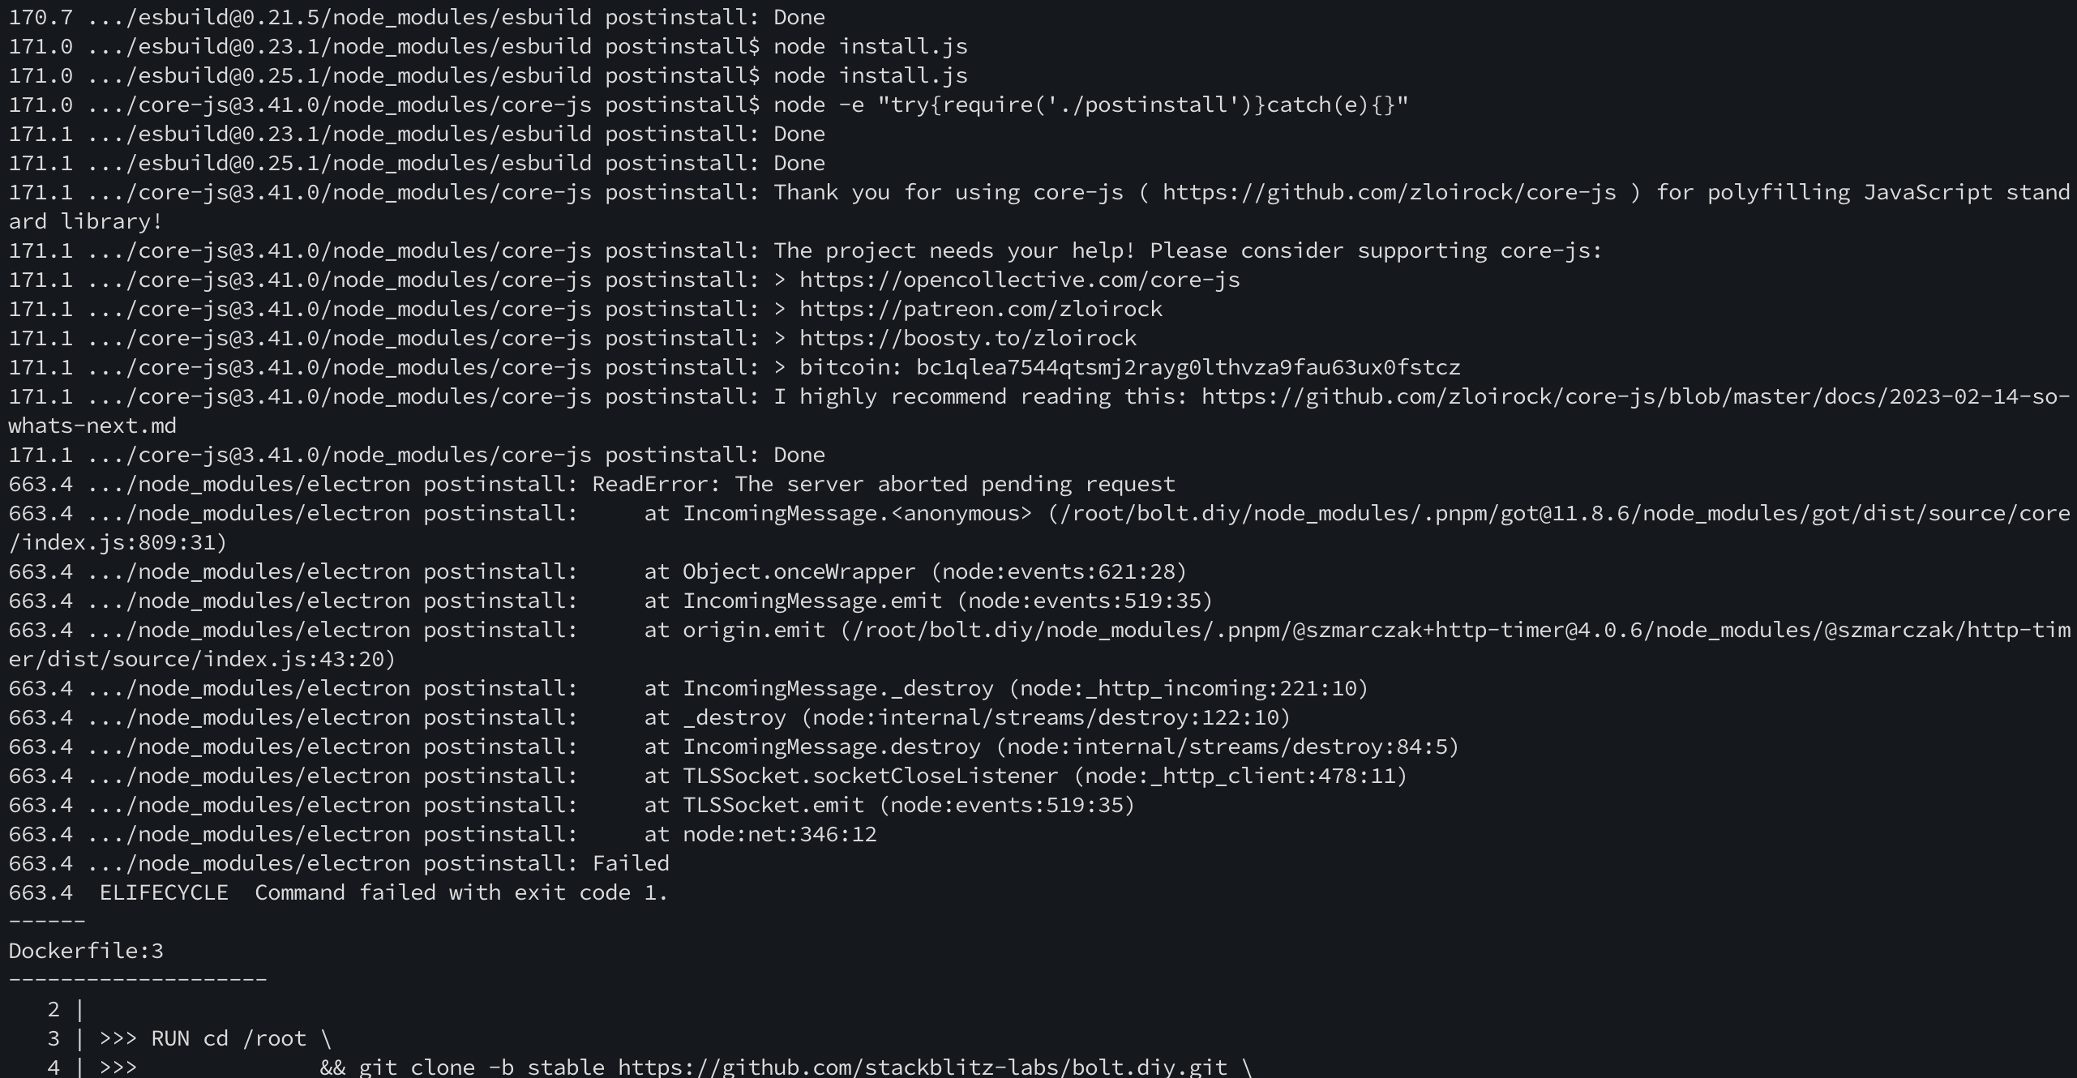
Task: Click the stackblitz-labs/bolt.diy.git clone URL
Action: coord(922,1067)
